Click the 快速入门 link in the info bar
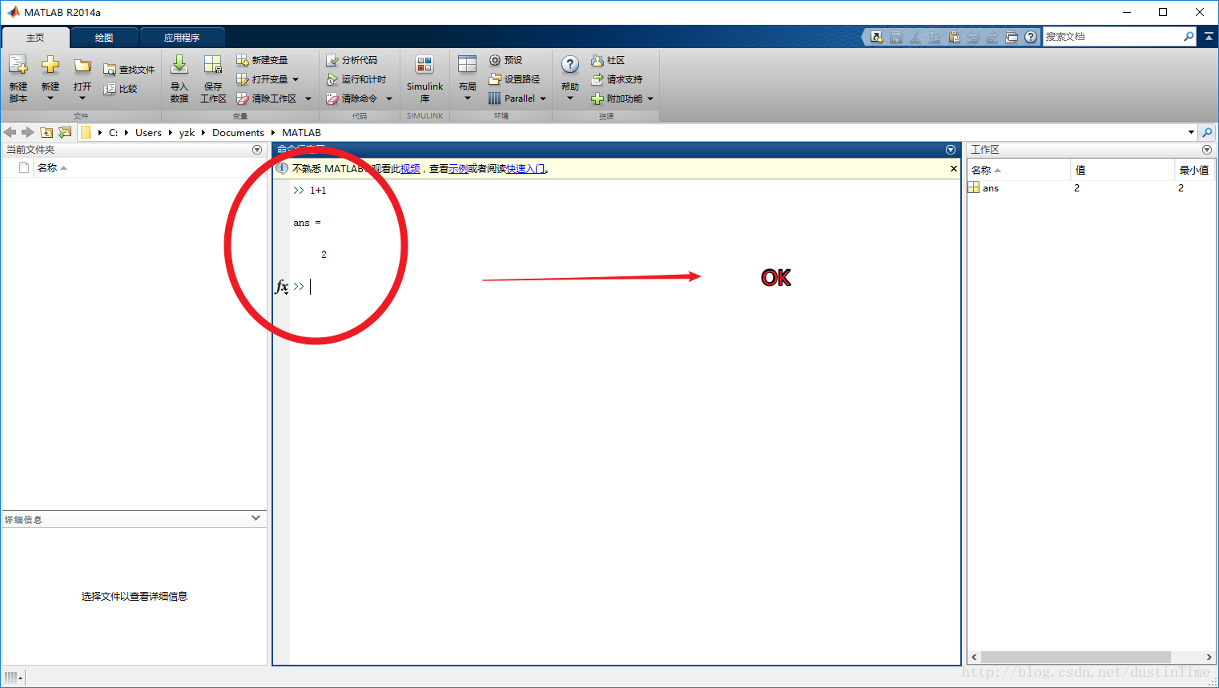The width and height of the screenshot is (1219, 688). [525, 169]
